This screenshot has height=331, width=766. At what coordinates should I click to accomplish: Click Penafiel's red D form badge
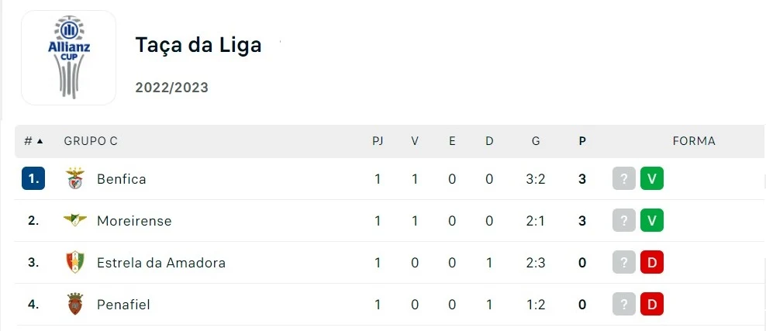(x=652, y=305)
